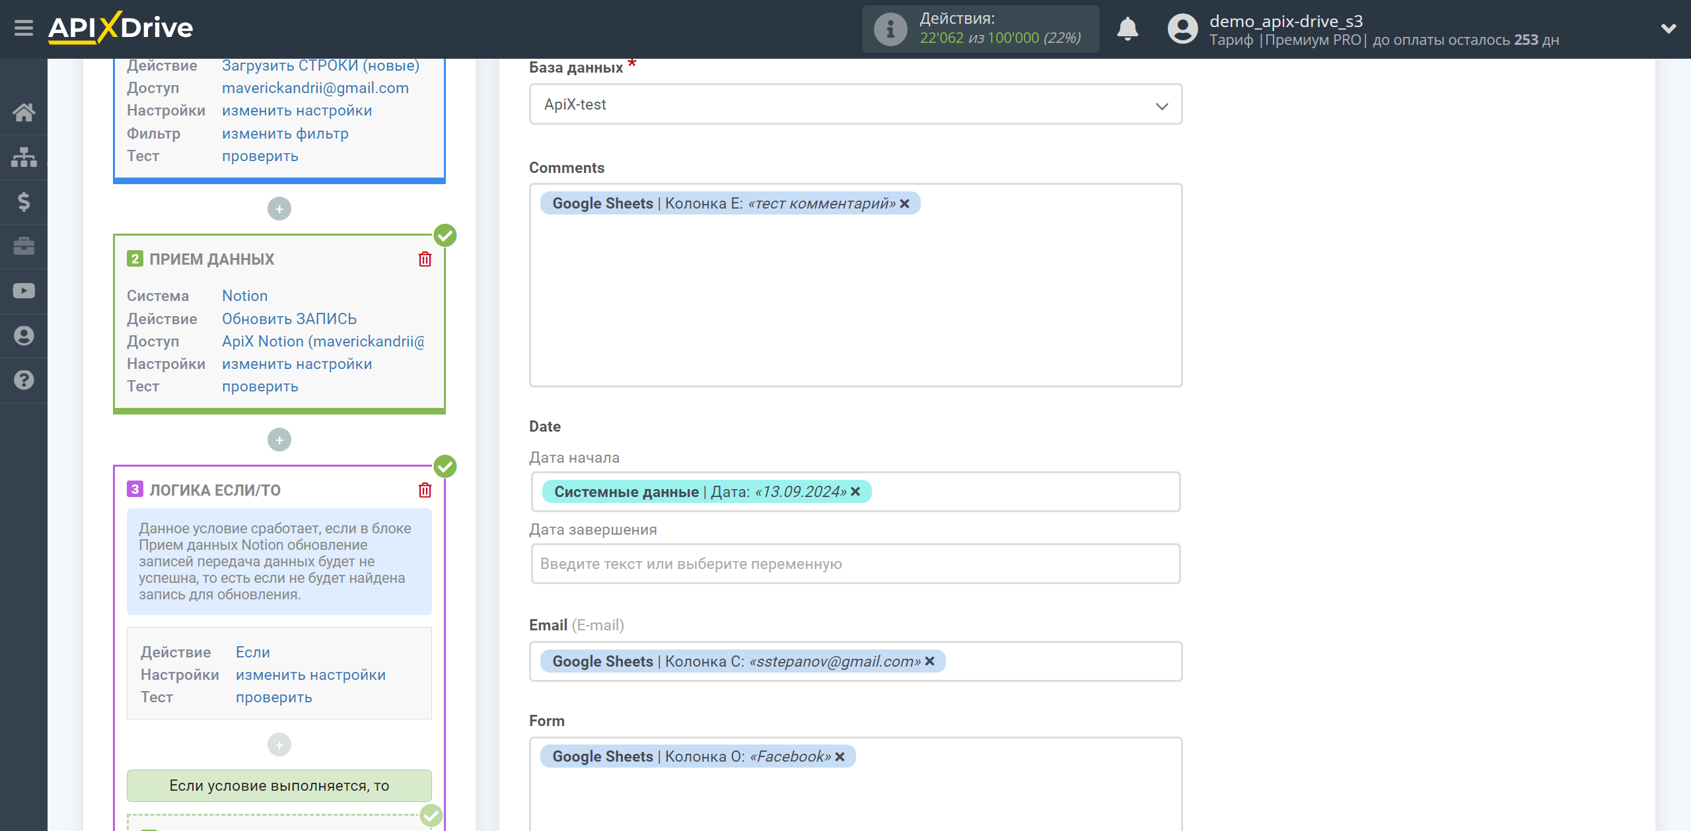Open the help question mark icon

point(24,380)
